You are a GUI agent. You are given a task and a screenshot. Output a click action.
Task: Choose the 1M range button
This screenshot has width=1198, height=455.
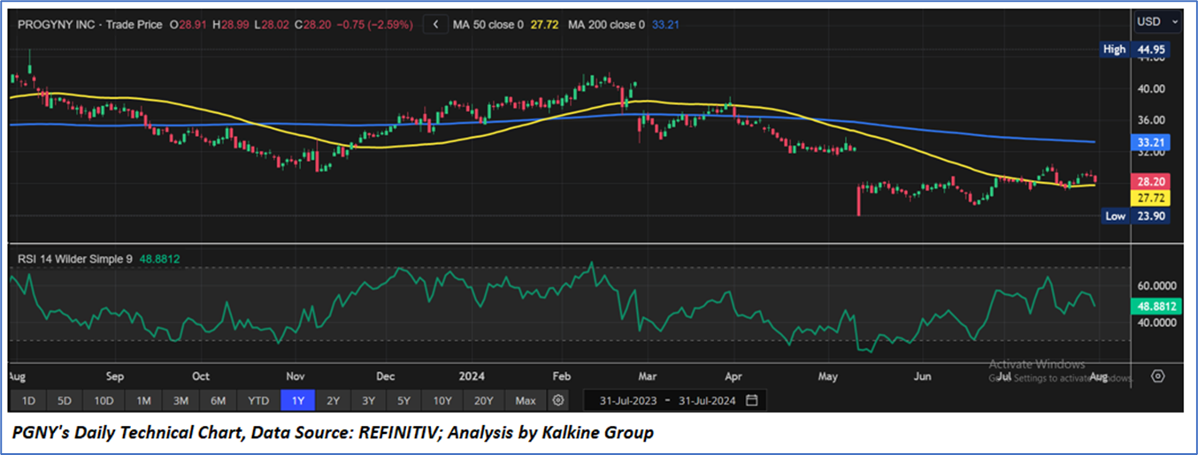[x=142, y=400]
